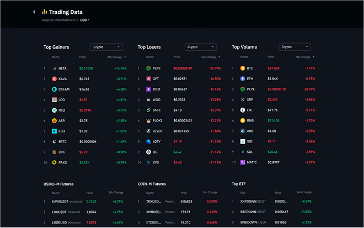Click the MATIC coin icon
Image resolution: width=364 pixels, height=228 pixels.
click(243, 162)
